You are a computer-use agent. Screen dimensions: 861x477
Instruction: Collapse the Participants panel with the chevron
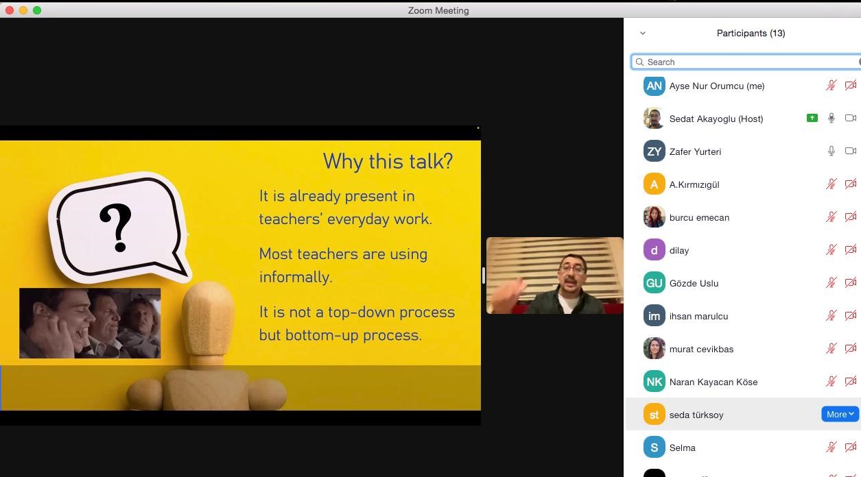coord(642,33)
